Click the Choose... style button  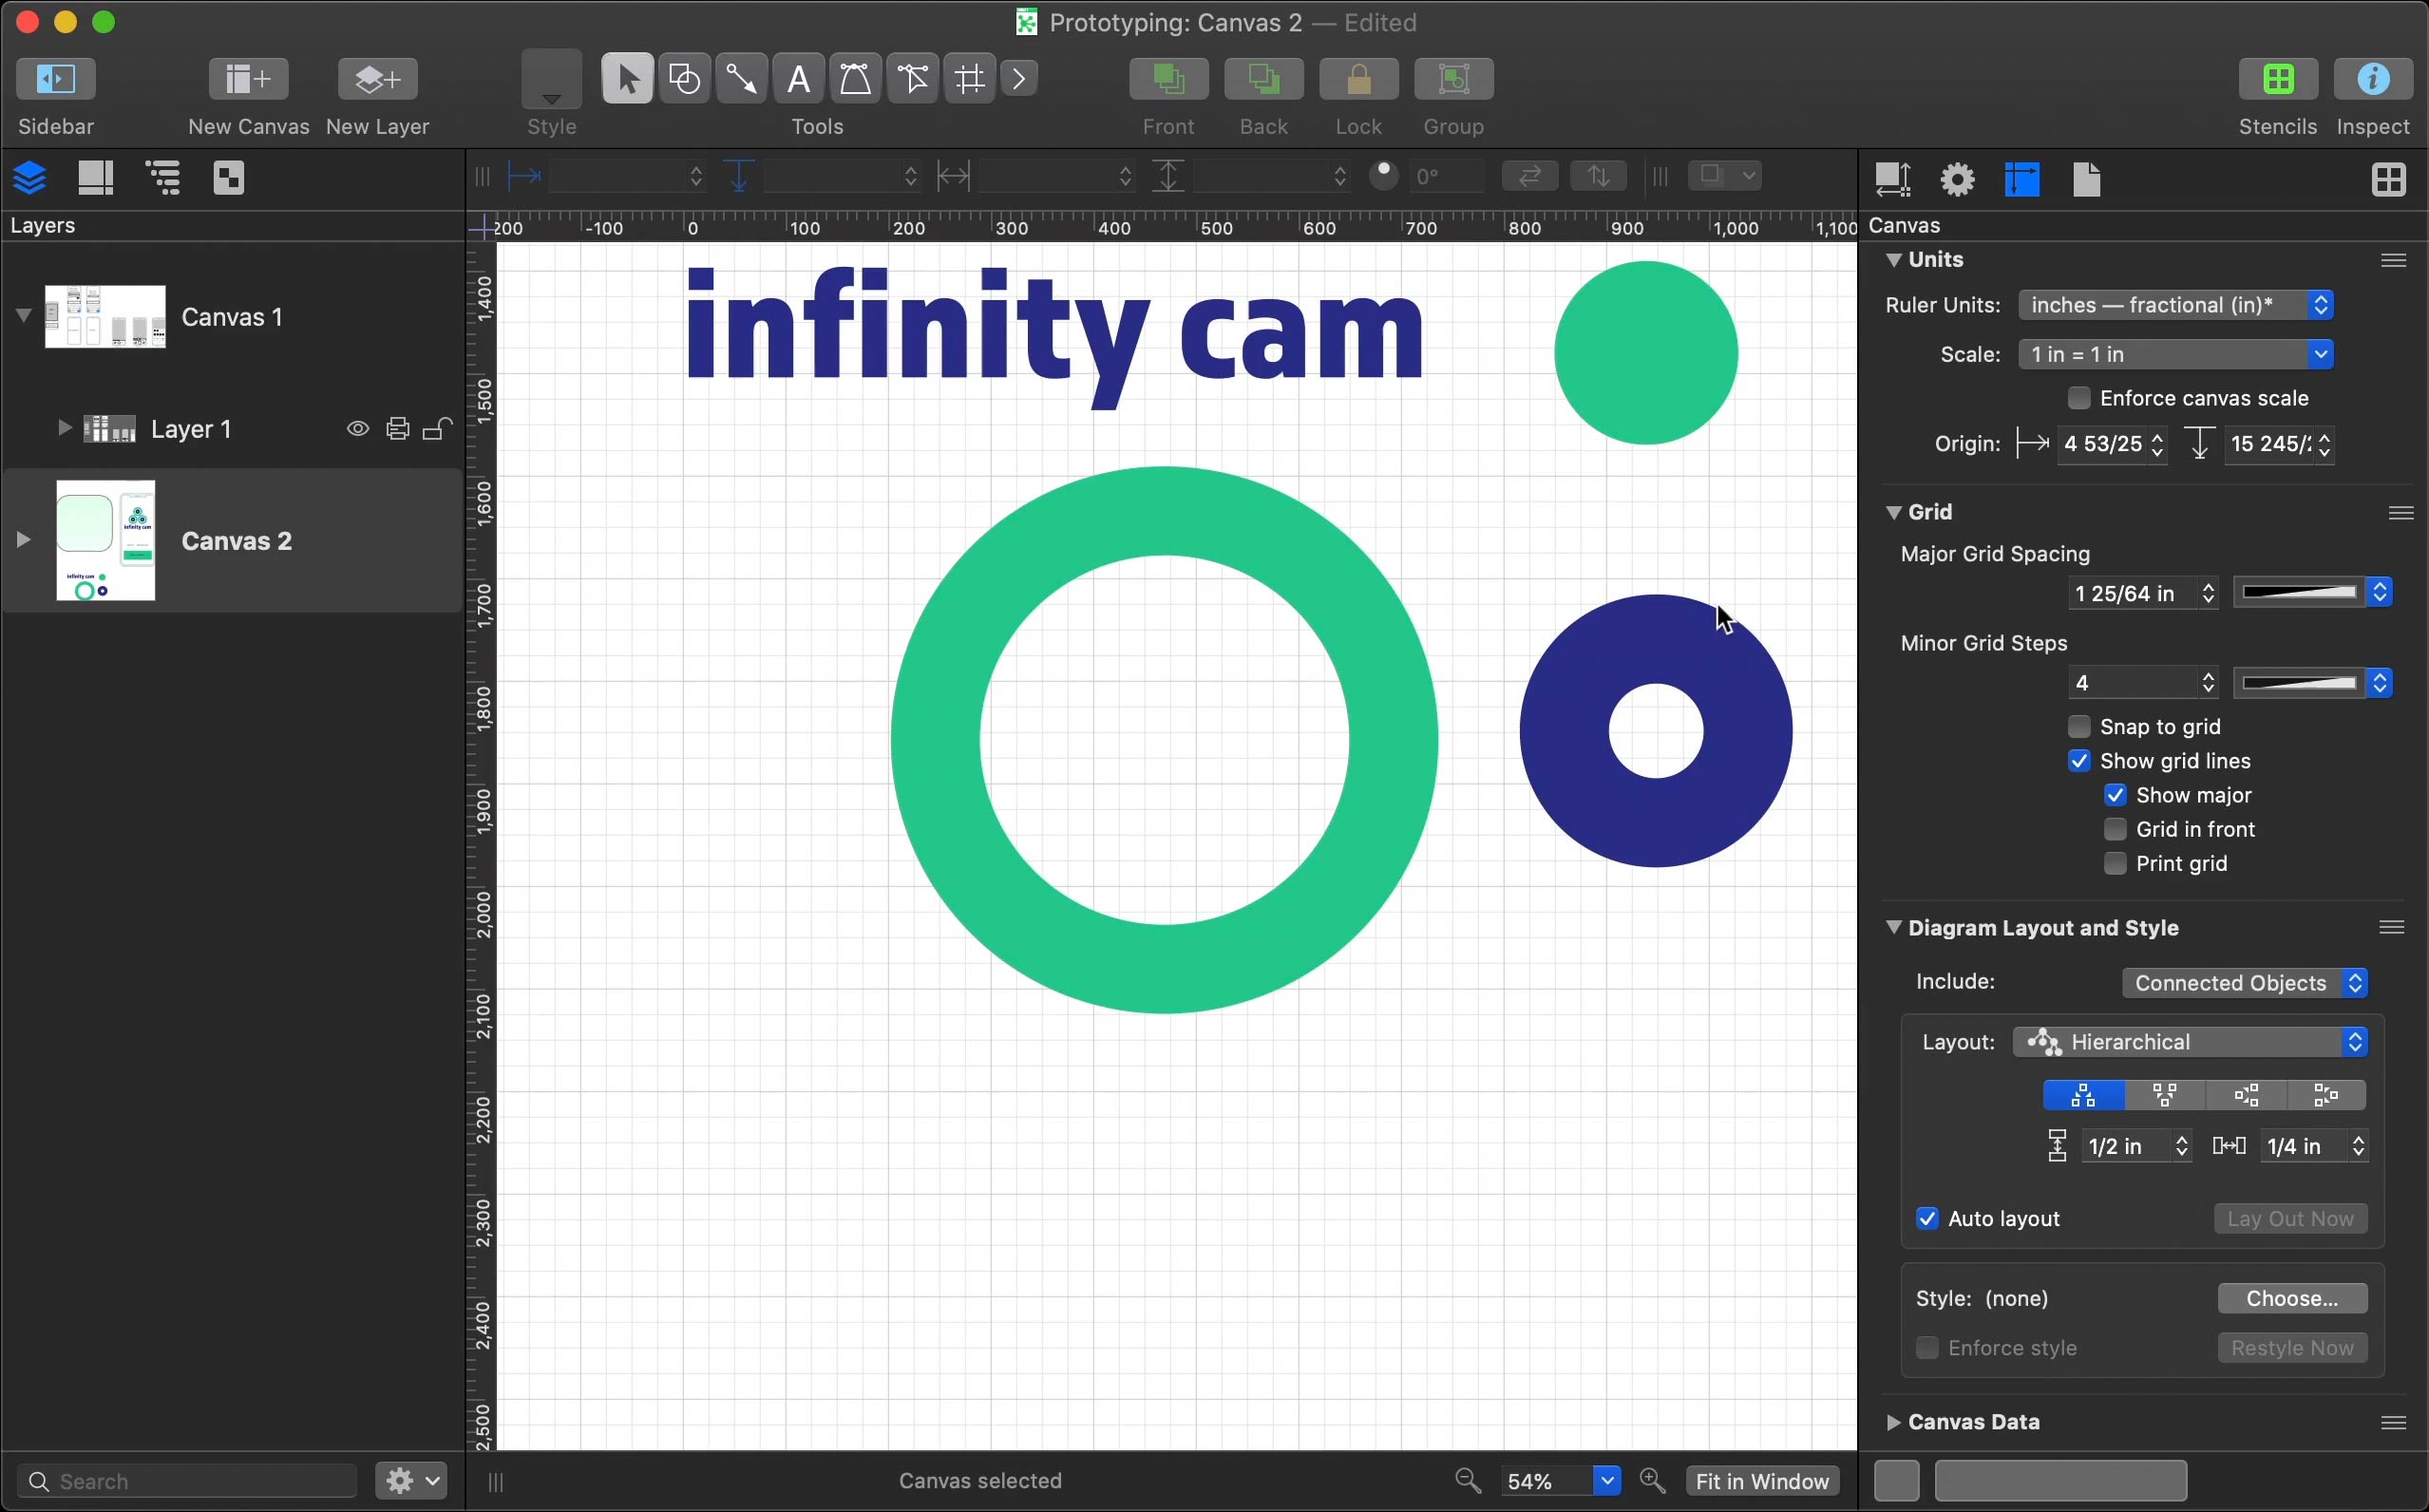[2292, 1297]
